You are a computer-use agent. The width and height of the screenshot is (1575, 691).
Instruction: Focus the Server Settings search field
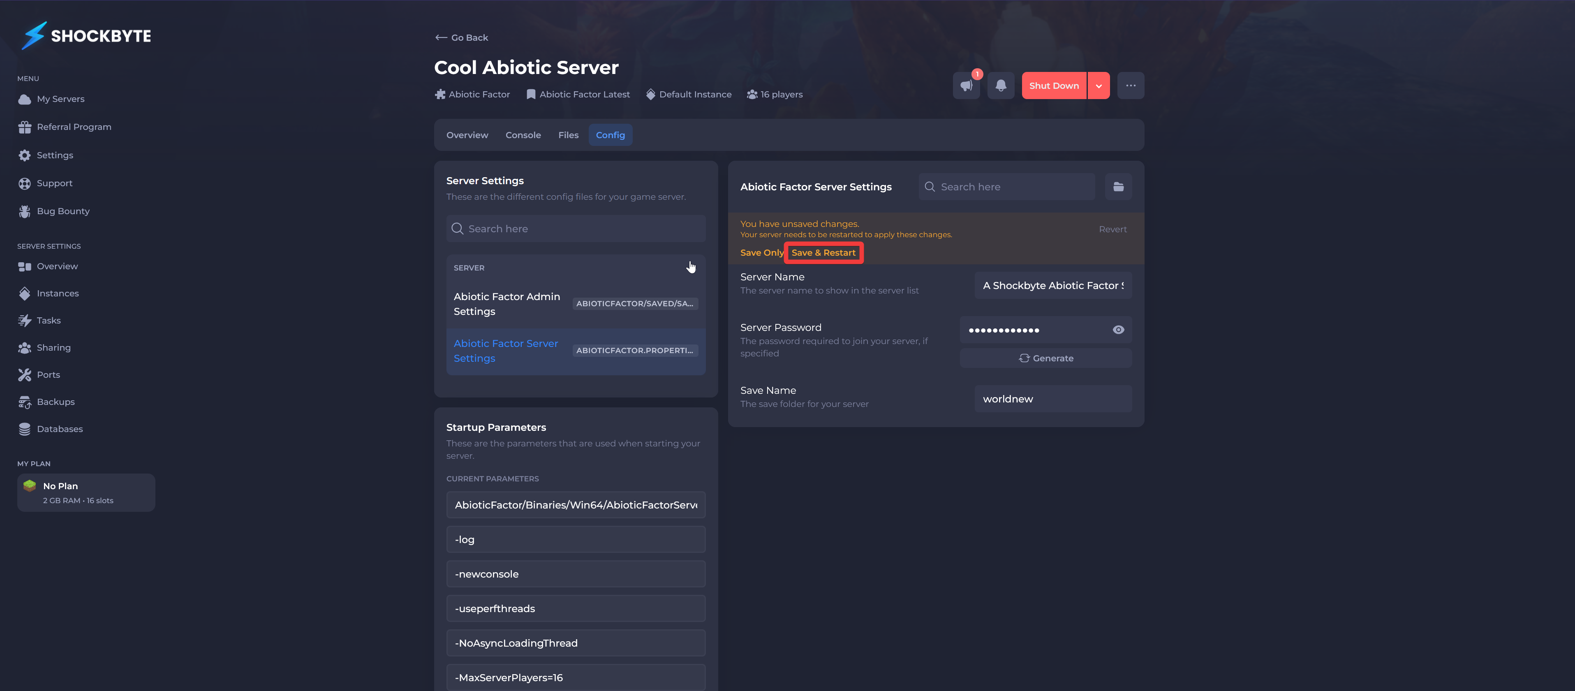click(x=576, y=229)
